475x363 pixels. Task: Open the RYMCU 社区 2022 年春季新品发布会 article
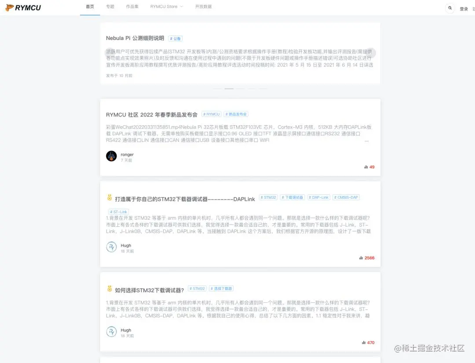(151, 115)
